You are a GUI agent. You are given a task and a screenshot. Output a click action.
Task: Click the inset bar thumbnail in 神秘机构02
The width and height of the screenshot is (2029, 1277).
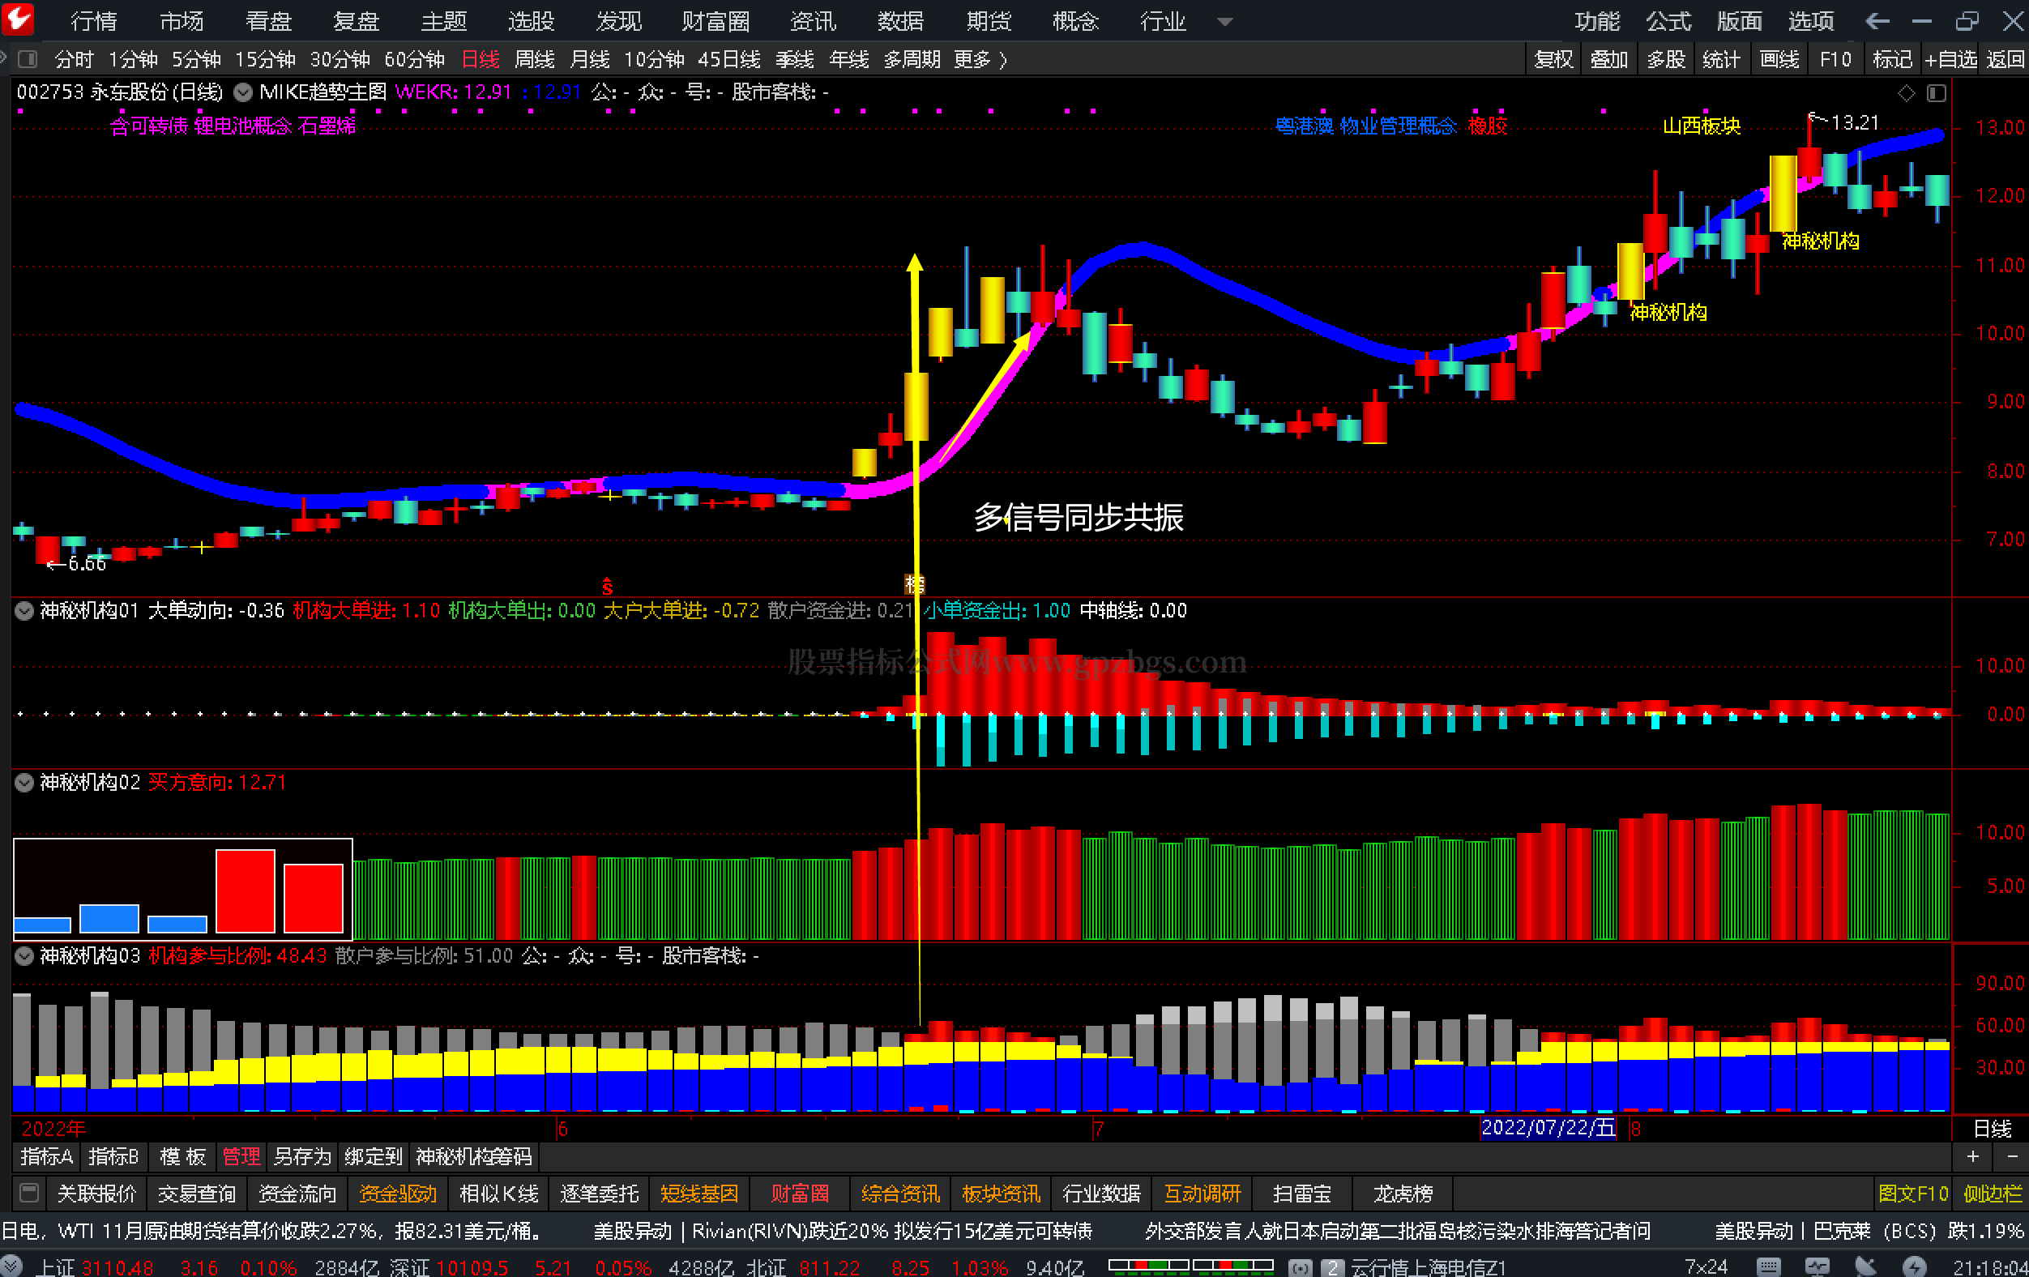point(183,889)
